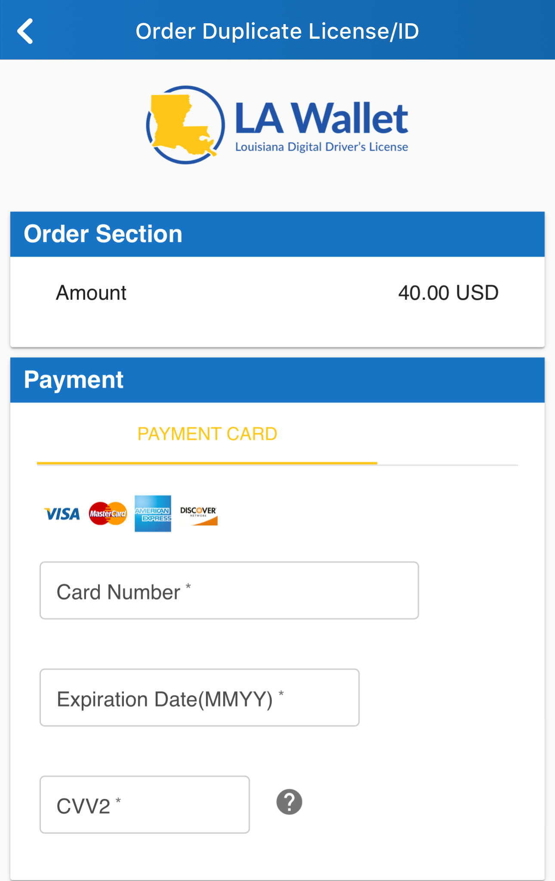Image resolution: width=555 pixels, height=881 pixels.
Task: Click the Order Duplicate License/ID title
Action: pos(277,31)
